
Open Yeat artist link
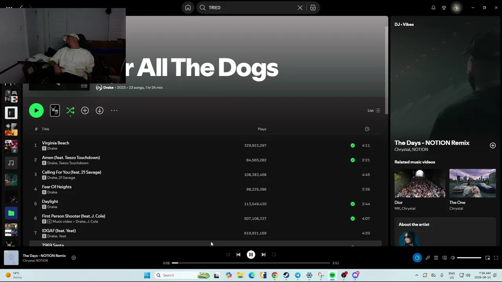click(x=62, y=236)
